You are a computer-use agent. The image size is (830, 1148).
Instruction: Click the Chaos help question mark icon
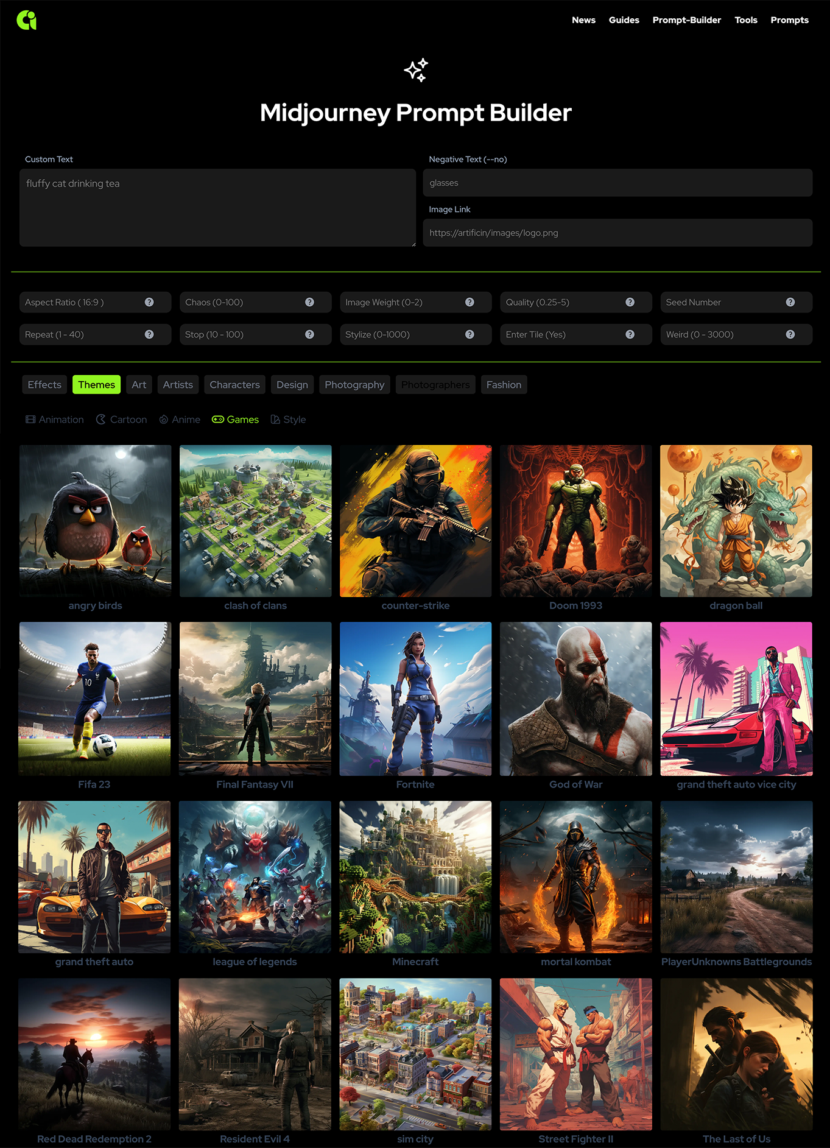pyautogui.click(x=309, y=302)
